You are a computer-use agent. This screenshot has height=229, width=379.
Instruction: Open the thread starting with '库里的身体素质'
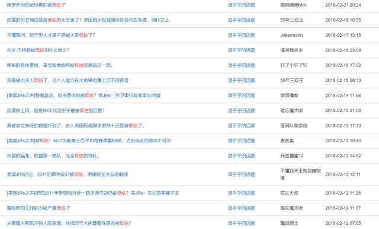pos(60,65)
